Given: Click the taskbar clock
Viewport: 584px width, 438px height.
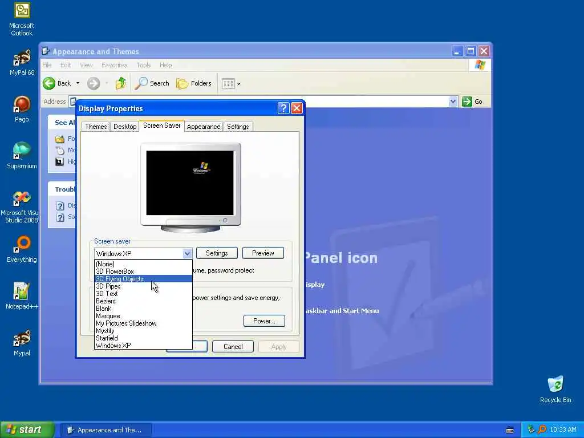Looking at the screenshot, I should (x=563, y=430).
